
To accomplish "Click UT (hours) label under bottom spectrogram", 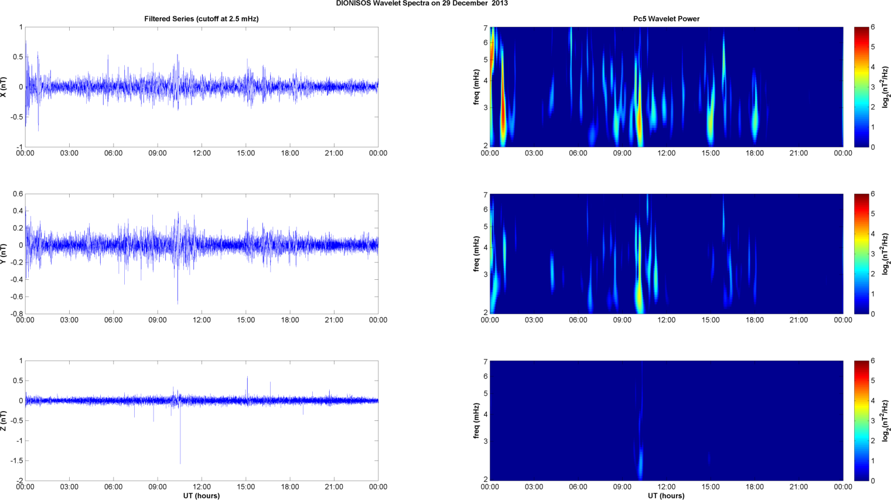I will (666, 496).
